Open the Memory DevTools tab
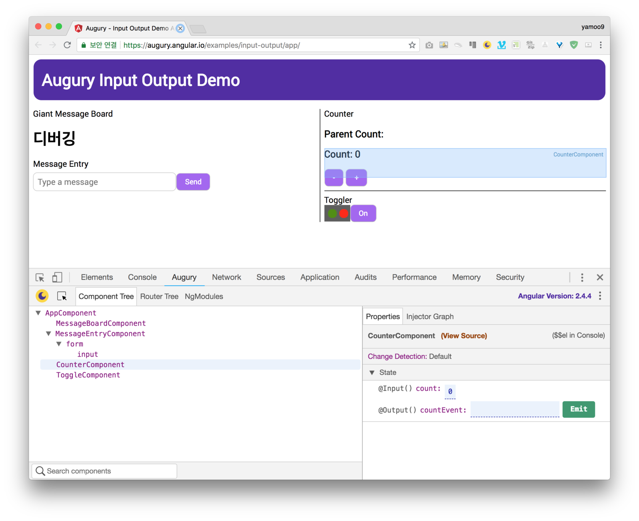The width and height of the screenshot is (639, 521). click(x=466, y=277)
